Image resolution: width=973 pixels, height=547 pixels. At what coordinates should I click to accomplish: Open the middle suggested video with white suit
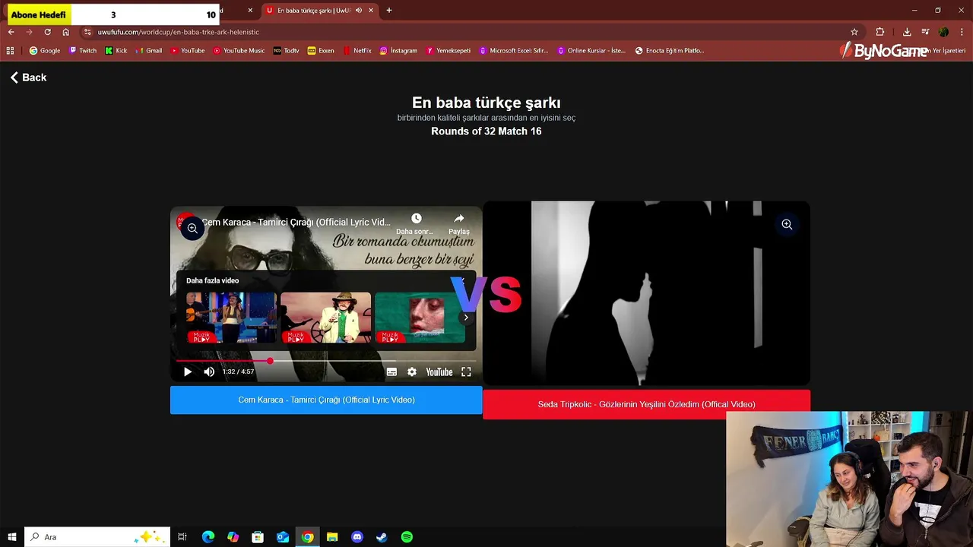tap(325, 318)
